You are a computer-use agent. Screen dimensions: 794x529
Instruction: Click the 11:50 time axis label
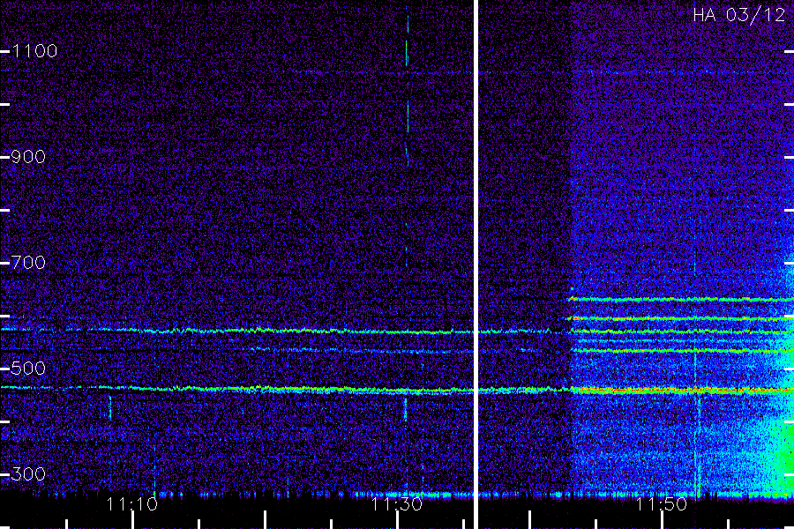click(662, 504)
